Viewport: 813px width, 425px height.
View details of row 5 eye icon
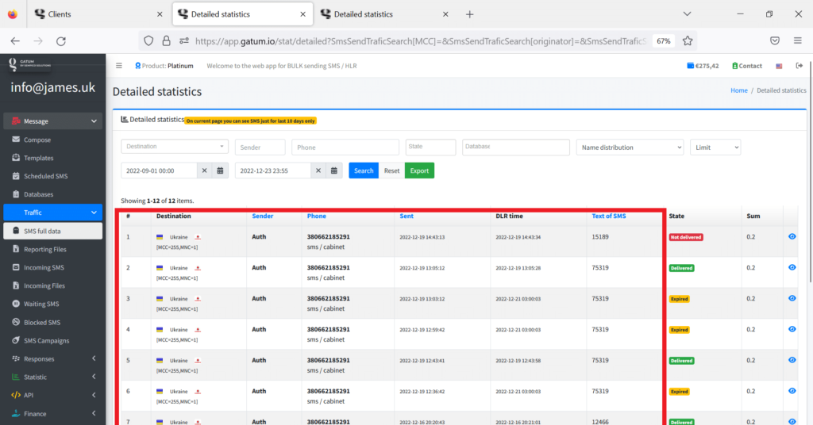(792, 360)
